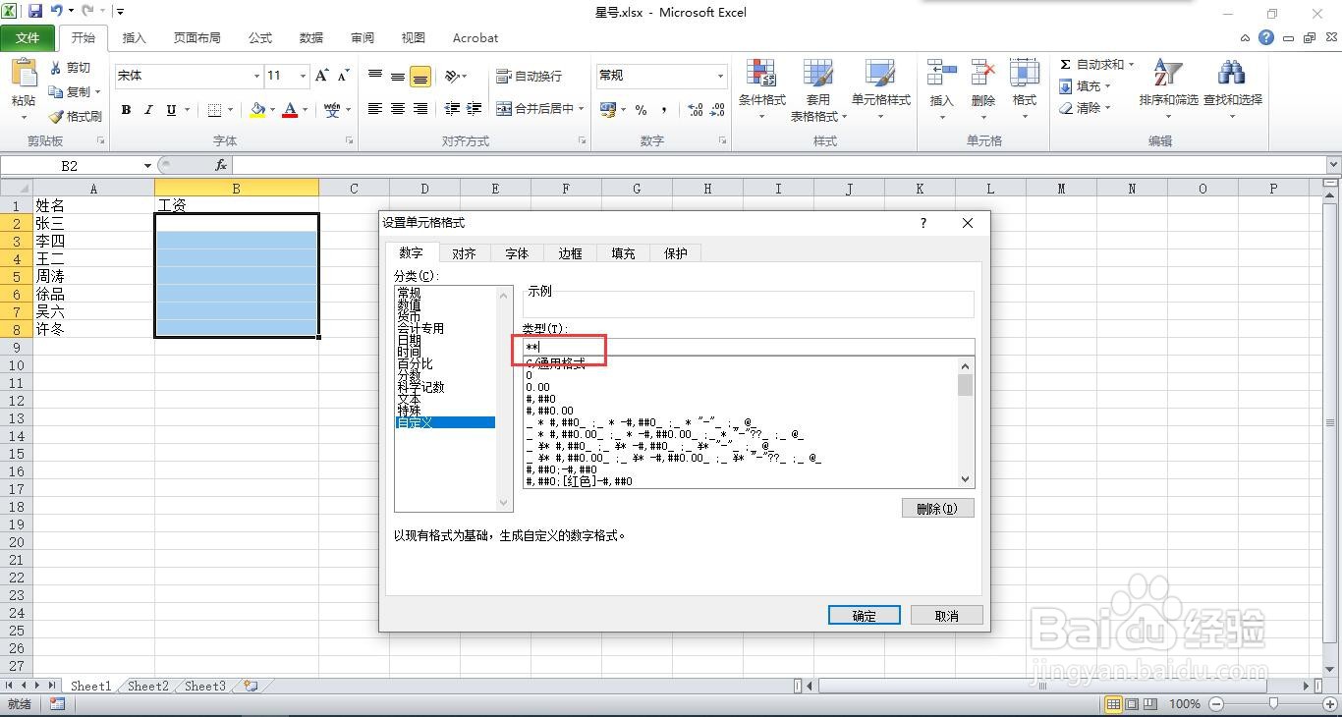Select Custom (自定义) category in list

pyautogui.click(x=445, y=423)
